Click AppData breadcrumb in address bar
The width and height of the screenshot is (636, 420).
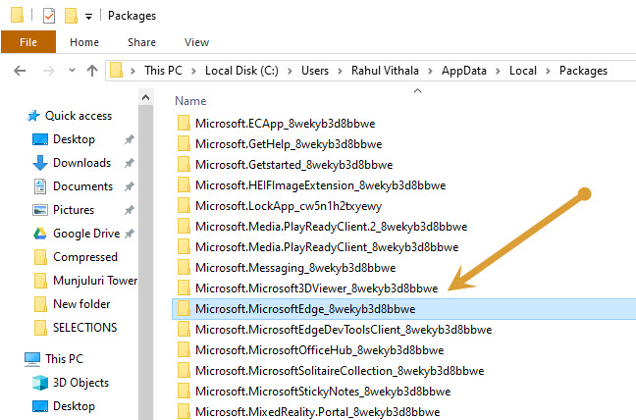click(464, 71)
